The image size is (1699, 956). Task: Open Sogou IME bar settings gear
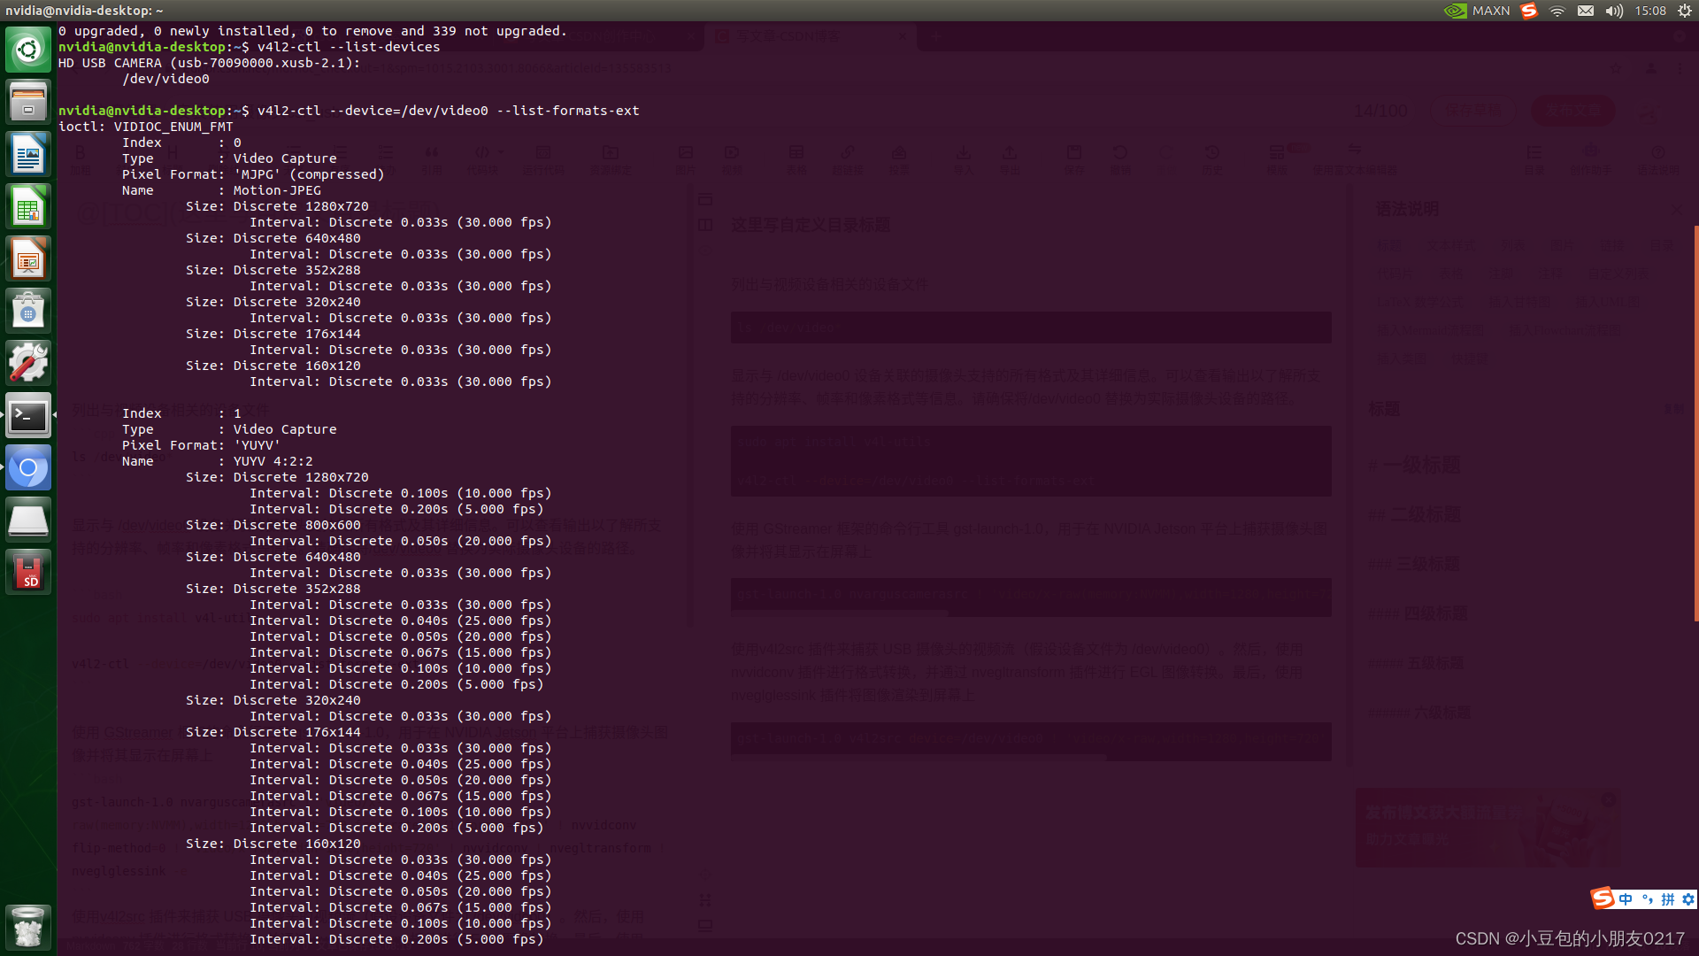(x=1688, y=899)
